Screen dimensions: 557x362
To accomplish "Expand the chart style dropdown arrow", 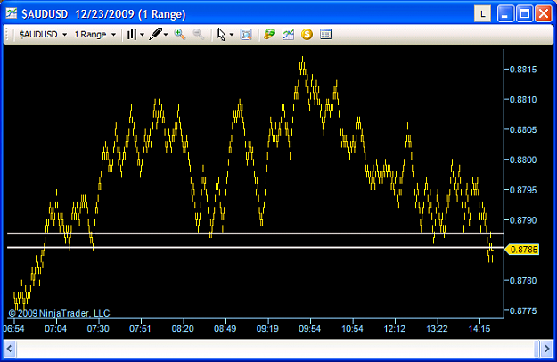I will [x=142, y=35].
